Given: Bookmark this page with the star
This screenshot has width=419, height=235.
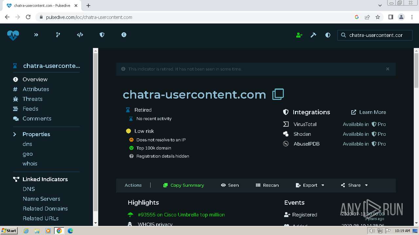Looking at the screenshot, I should coord(378,17).
